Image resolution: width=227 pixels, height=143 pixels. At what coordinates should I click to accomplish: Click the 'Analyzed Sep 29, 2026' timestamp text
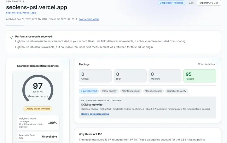26,19
